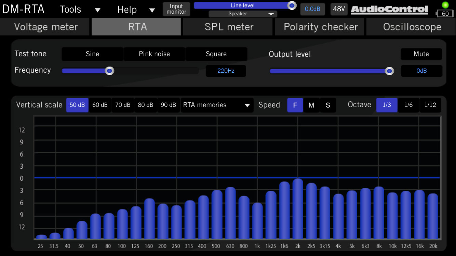Set octave resolution to 1/12

pos(430,105)
